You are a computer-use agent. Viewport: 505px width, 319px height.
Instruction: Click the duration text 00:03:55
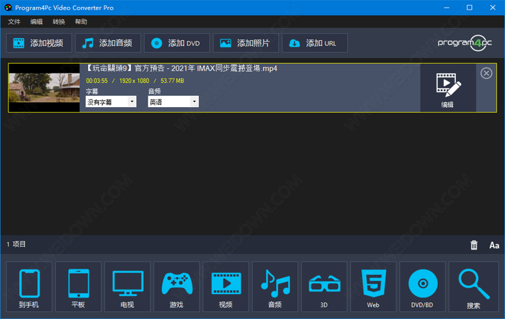tap(97, 81)
